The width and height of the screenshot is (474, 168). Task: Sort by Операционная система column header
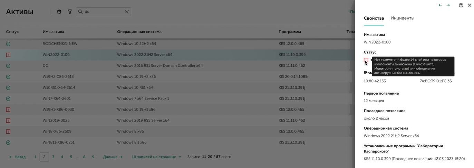pos(139,32)
